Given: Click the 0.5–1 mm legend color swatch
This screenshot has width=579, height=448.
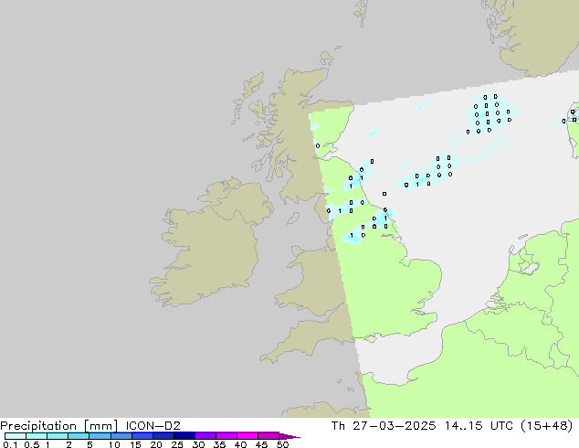Looking at the screenshot, I should [x=37, y=436].
